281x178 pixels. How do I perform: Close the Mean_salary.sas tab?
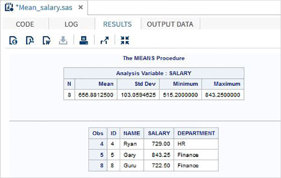click(x=81, y=7)
